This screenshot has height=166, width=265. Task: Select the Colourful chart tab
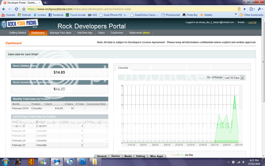pyautogui.click(x=123, y=68)
